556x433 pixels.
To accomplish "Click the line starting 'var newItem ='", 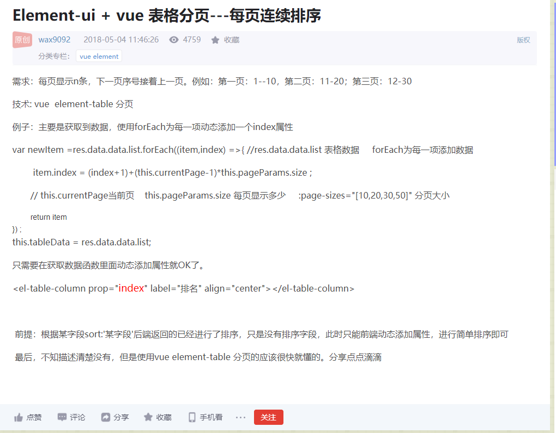I will coord(243,150).
